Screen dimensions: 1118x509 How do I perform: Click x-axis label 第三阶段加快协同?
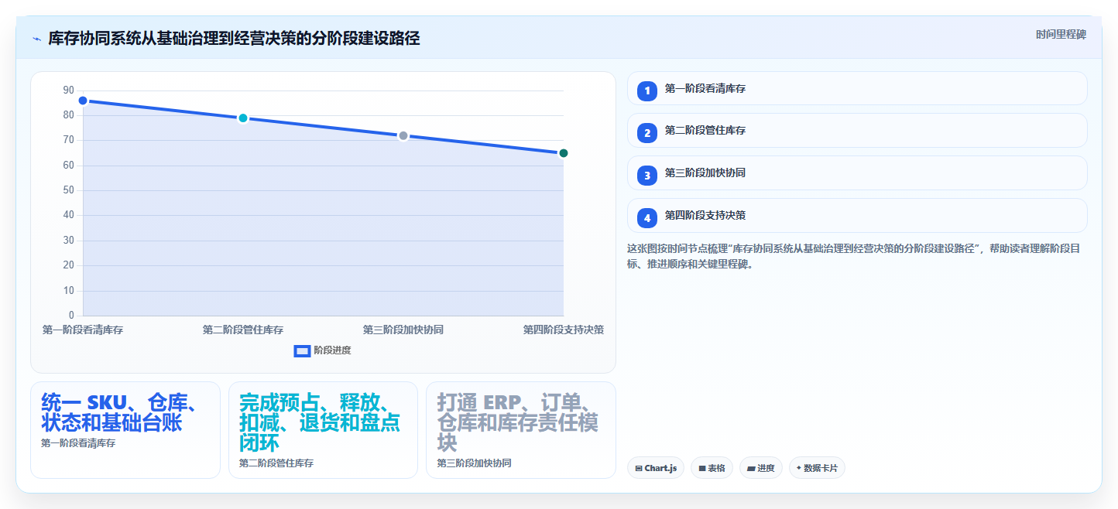(403, 330)
